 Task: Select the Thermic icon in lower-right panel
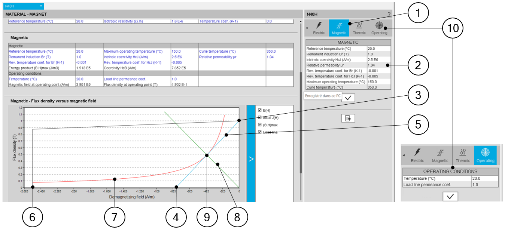click(x=463, y=155)
